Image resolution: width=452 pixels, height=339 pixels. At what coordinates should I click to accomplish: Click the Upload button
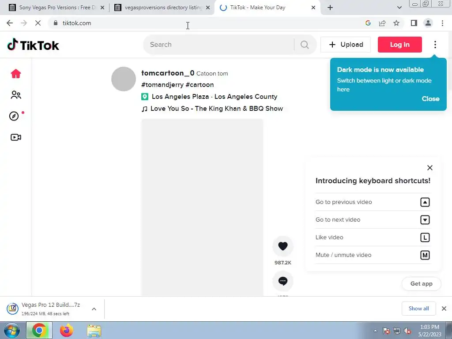click(346, 45)
